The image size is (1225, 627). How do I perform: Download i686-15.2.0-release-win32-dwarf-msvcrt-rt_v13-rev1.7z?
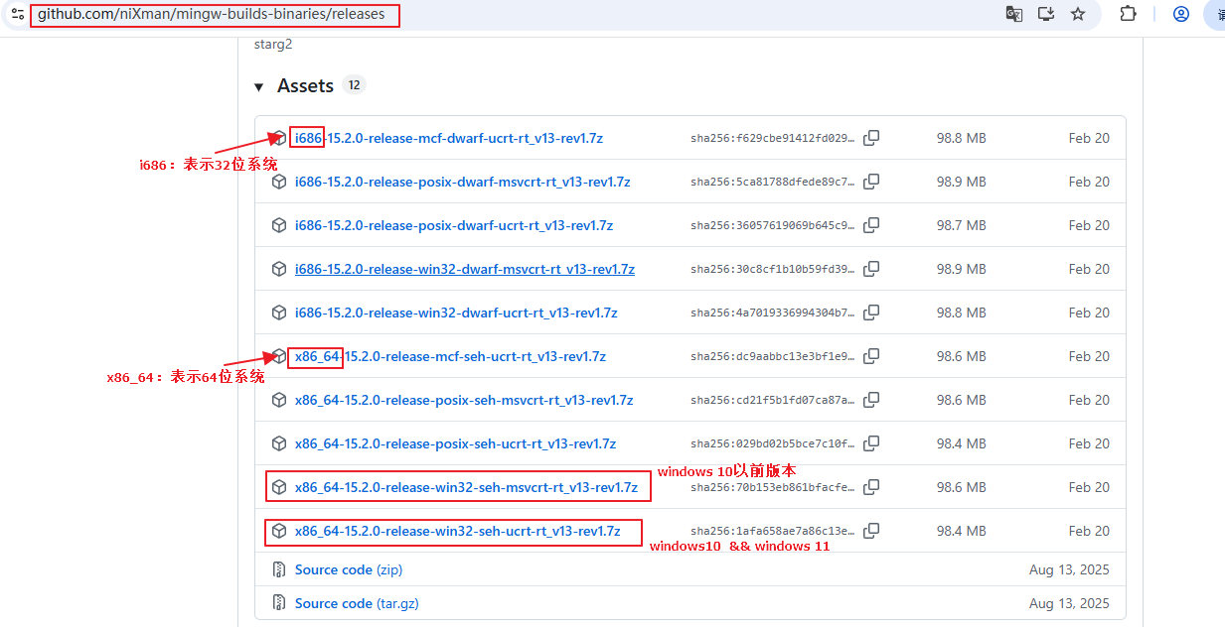click(x=465, y=269)
